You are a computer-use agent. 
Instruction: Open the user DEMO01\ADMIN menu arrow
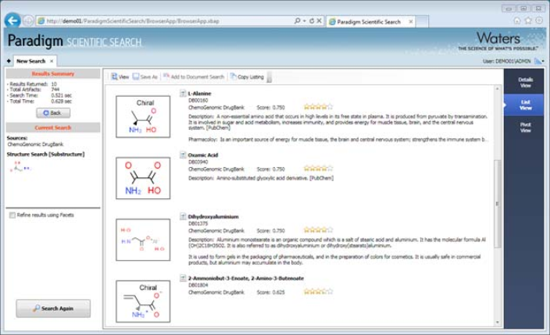pyautogui.click(x=543, y=62)
